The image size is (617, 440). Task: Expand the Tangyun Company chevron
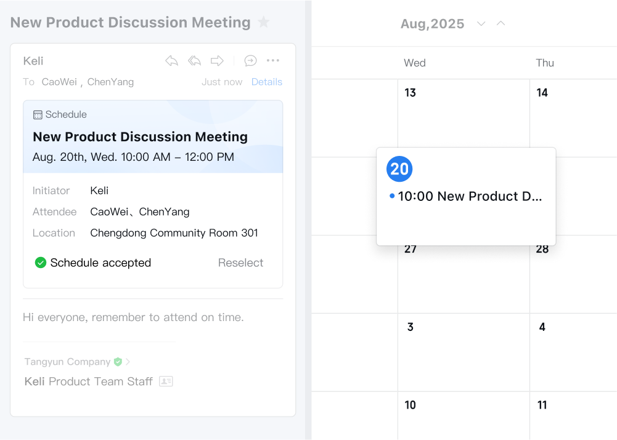point(128,362)
